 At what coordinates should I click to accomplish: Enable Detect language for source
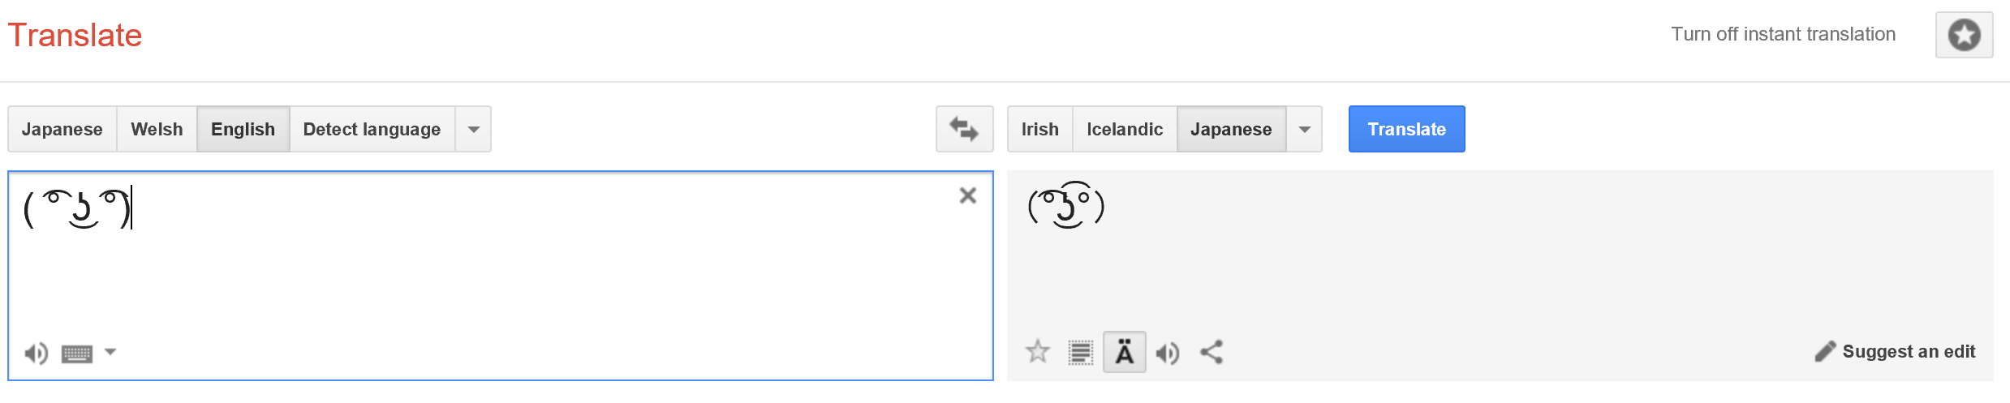tap(372, 129)
